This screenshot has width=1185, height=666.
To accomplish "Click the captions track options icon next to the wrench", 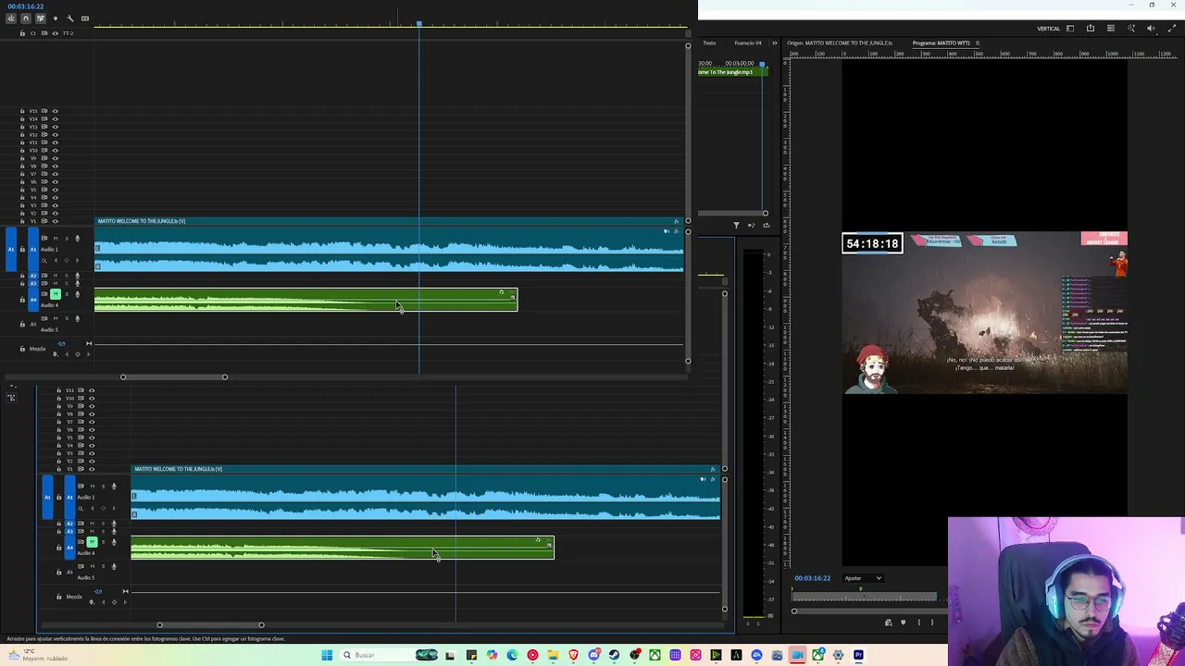I will click(x=85, y=18).
